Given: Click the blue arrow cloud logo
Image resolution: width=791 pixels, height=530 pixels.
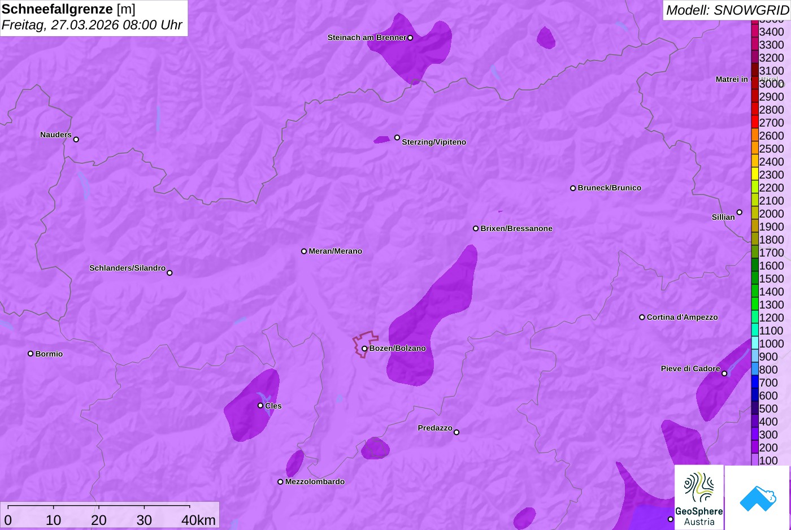Looking at the screenshot, I should (757, 498).
